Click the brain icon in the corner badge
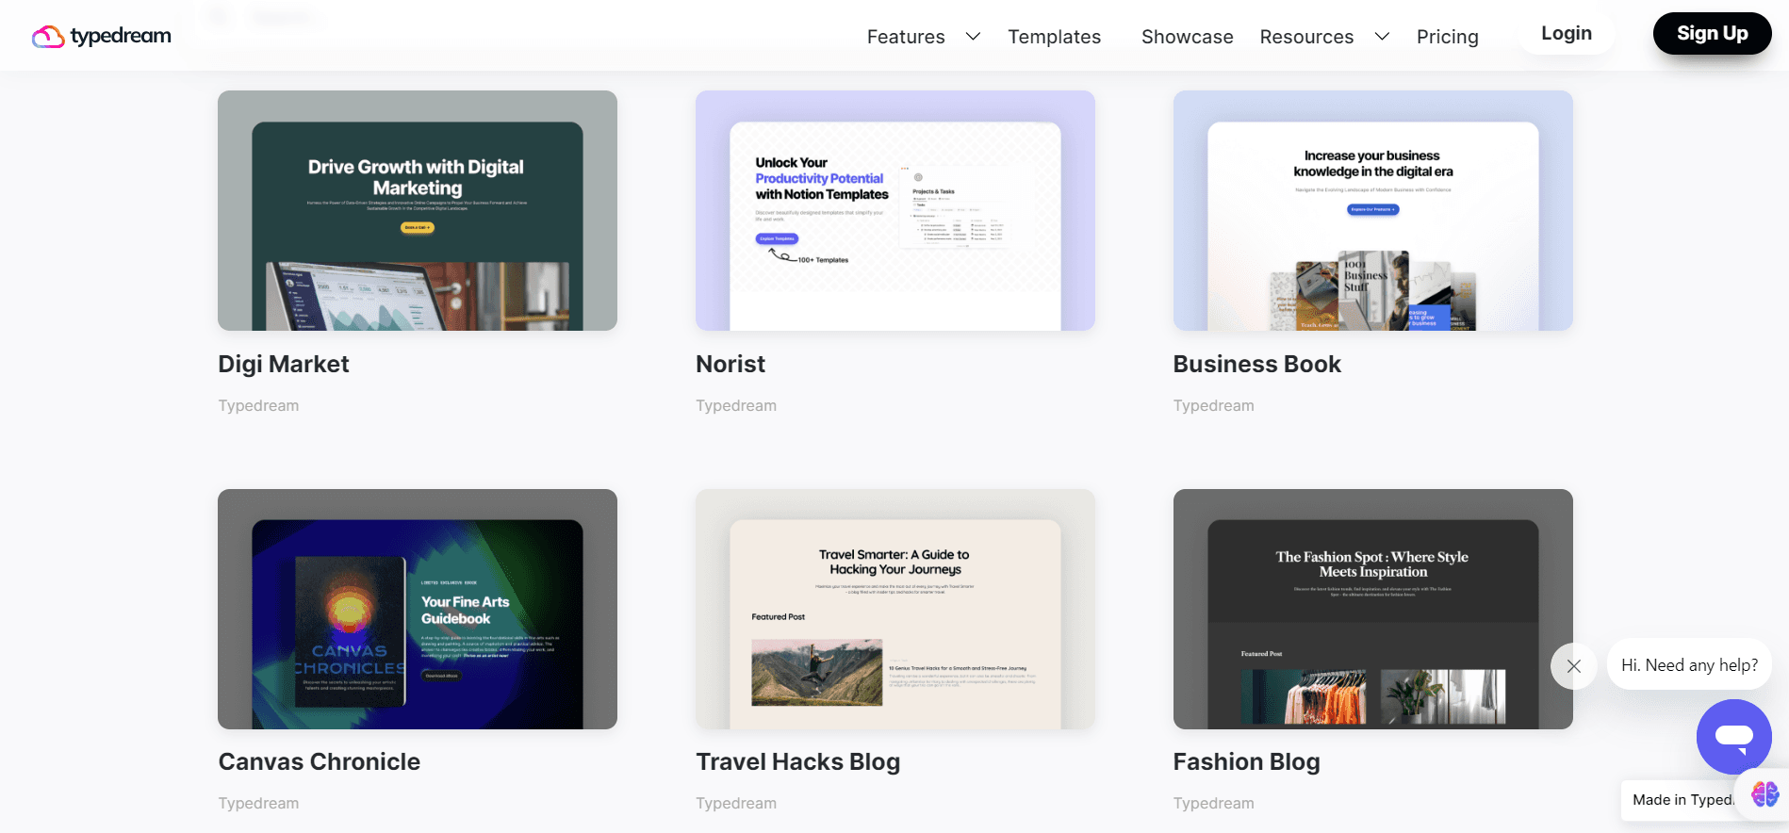Image resolution: width=1789 pixels, height=833 pixels. point(1764,794)
